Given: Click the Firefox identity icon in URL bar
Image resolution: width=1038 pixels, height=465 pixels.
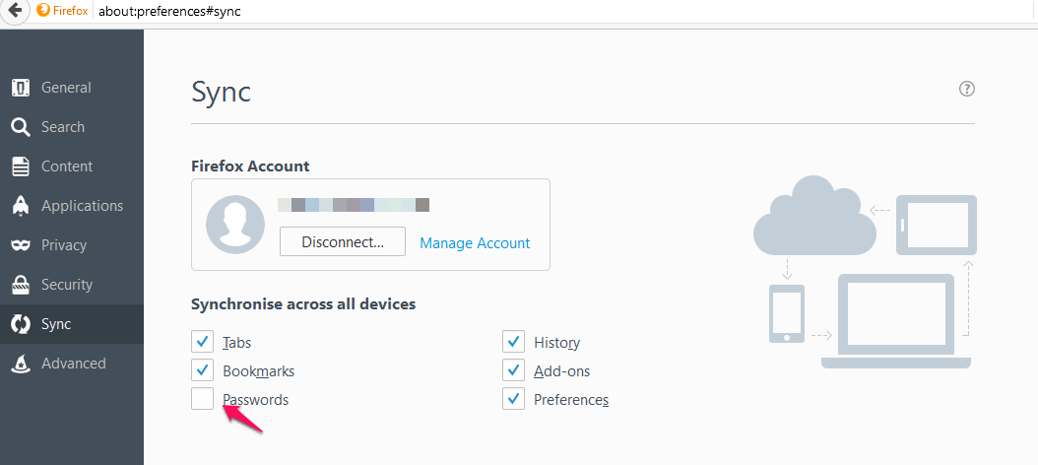Looking at the screenshot, I should point(43,11).
